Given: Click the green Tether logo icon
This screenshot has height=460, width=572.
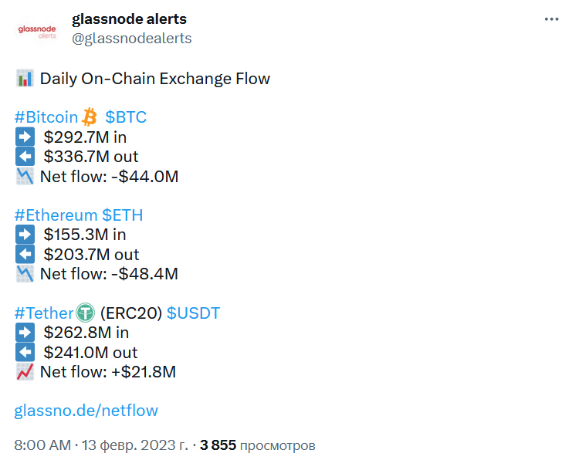Looking at the screenshot, I should point(85,313).
